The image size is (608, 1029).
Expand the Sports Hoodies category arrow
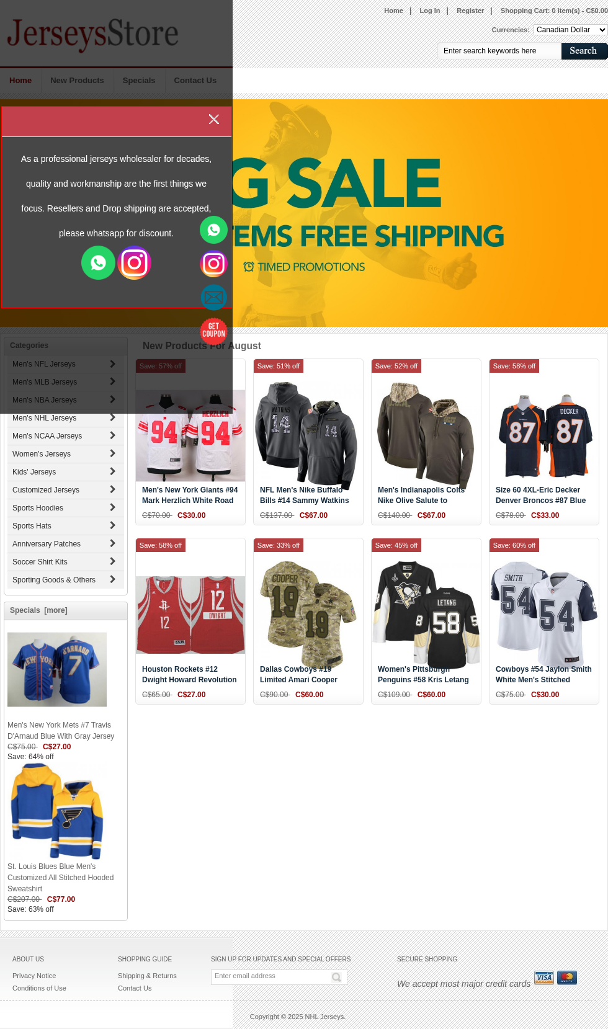coord(112,507)
